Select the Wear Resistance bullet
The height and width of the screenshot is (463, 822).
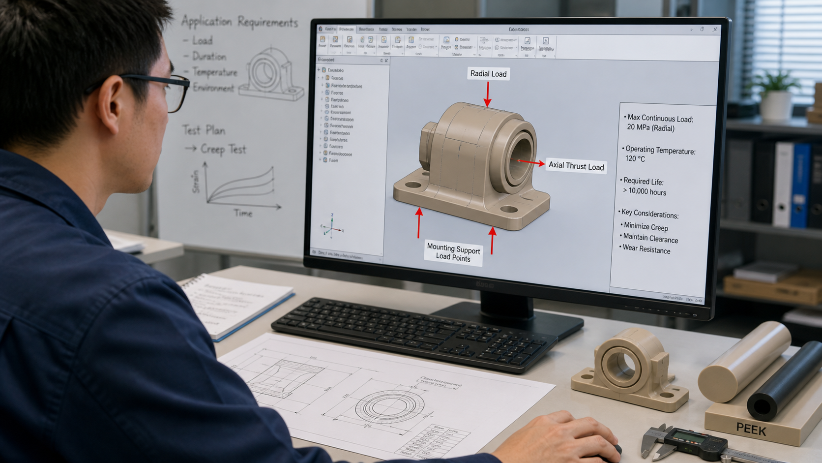click(x=645, y=249)
